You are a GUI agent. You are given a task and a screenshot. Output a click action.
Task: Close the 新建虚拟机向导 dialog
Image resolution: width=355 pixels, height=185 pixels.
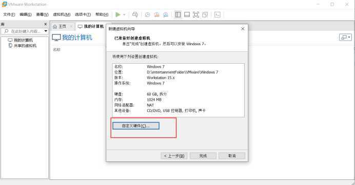point(243,29)
